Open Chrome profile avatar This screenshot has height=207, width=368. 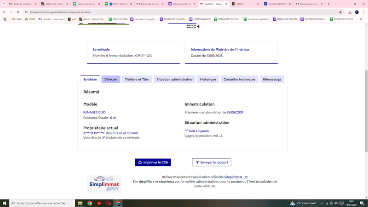357,12
